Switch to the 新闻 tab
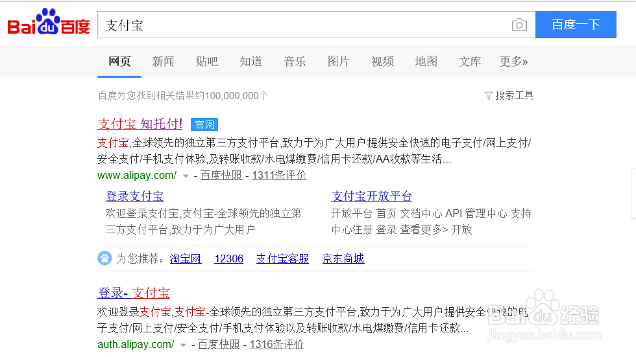The height and width of the screenshot is (357, 636). (163, 62)
